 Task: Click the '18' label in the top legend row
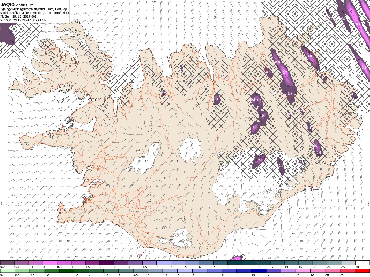coord(315,267)
